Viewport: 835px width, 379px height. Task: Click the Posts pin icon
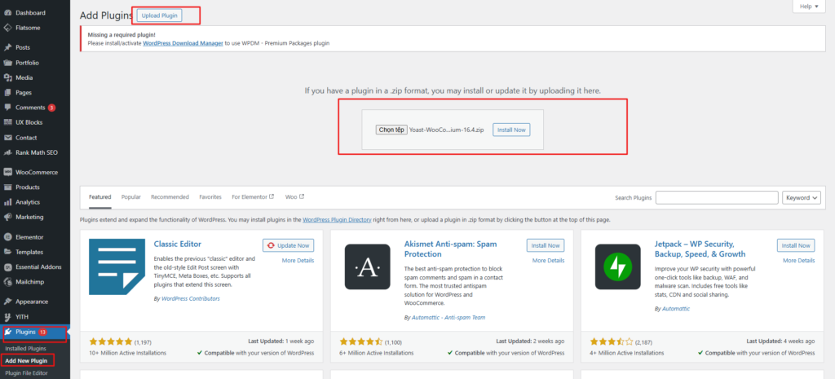[7, 47]
